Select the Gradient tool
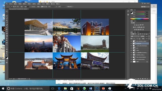162x91 pixels. click(x=7, y=36)
